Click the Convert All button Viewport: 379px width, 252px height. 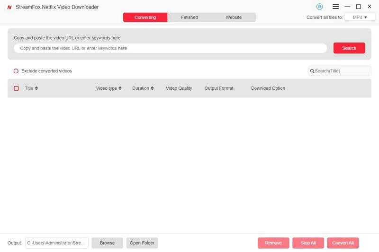coord(343,243)
